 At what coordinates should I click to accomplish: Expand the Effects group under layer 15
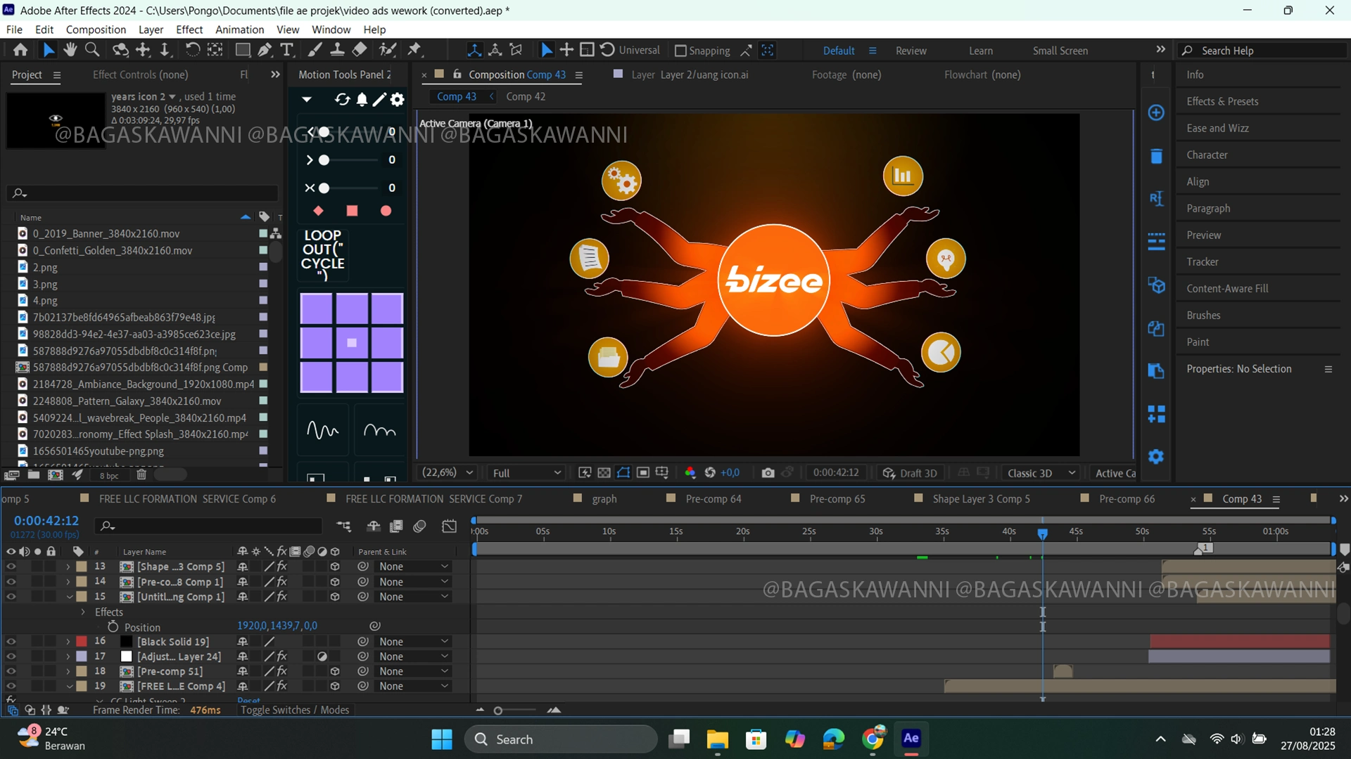click(83, 612)
